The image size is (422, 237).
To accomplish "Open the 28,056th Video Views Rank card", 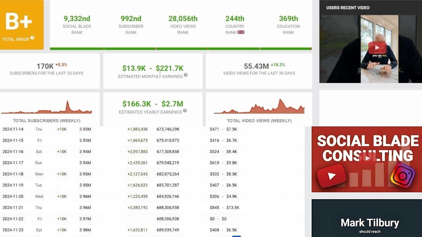I will [183, 25].
